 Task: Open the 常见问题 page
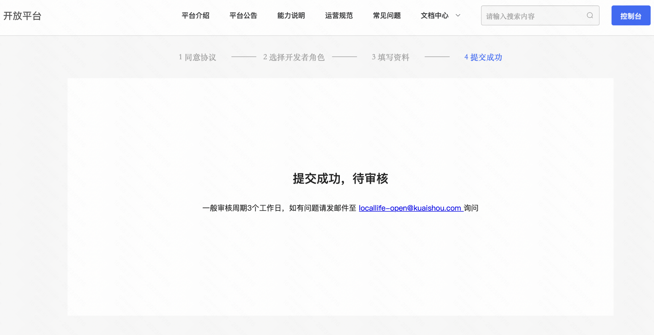[387, 15]
